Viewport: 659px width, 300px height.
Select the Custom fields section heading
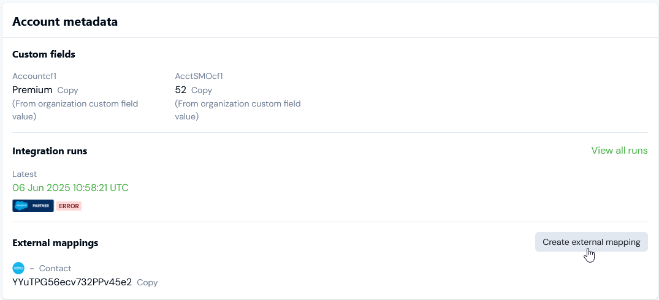[44, 54]
